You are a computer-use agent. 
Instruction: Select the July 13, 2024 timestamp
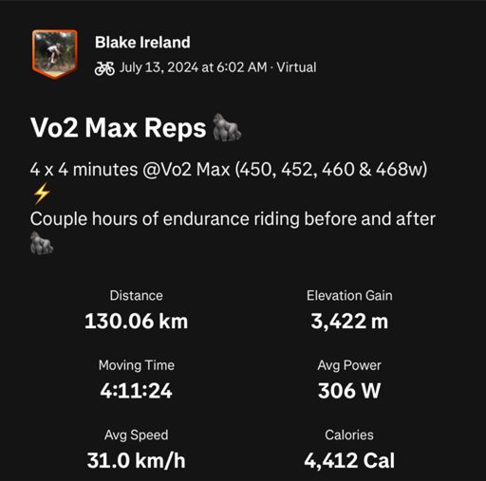[x=194, y=67]
